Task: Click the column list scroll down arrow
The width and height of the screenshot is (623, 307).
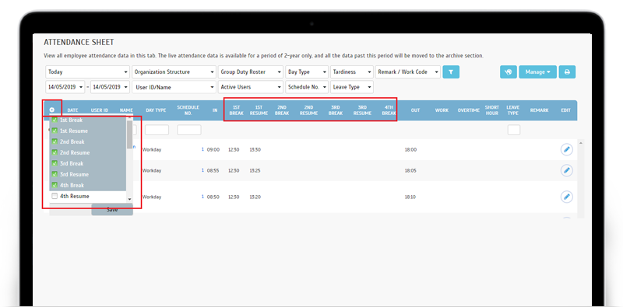Action: point(129,199)
